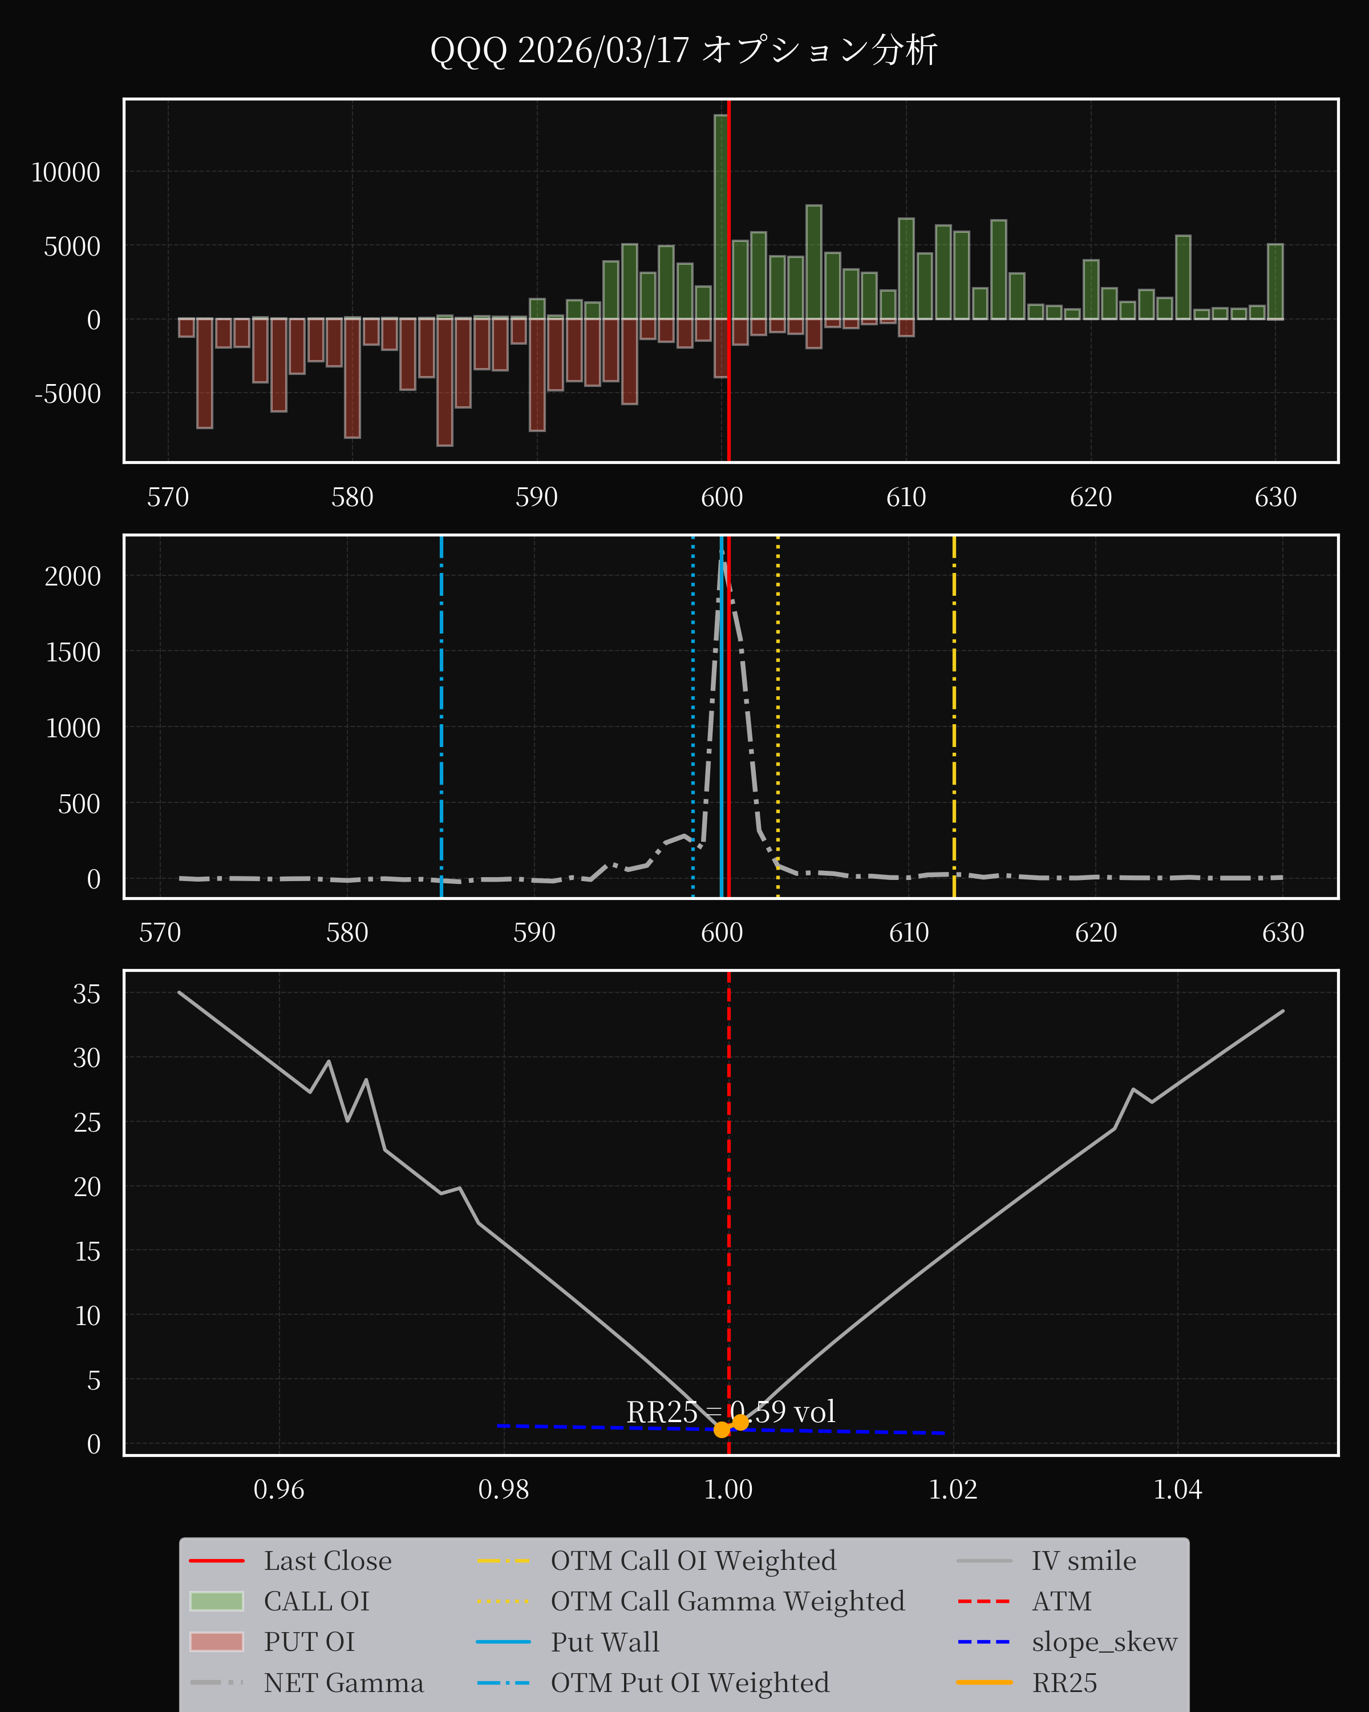
Task: Click the '2000' y-axis label in gamma chart
Action: tap(72, 576)
